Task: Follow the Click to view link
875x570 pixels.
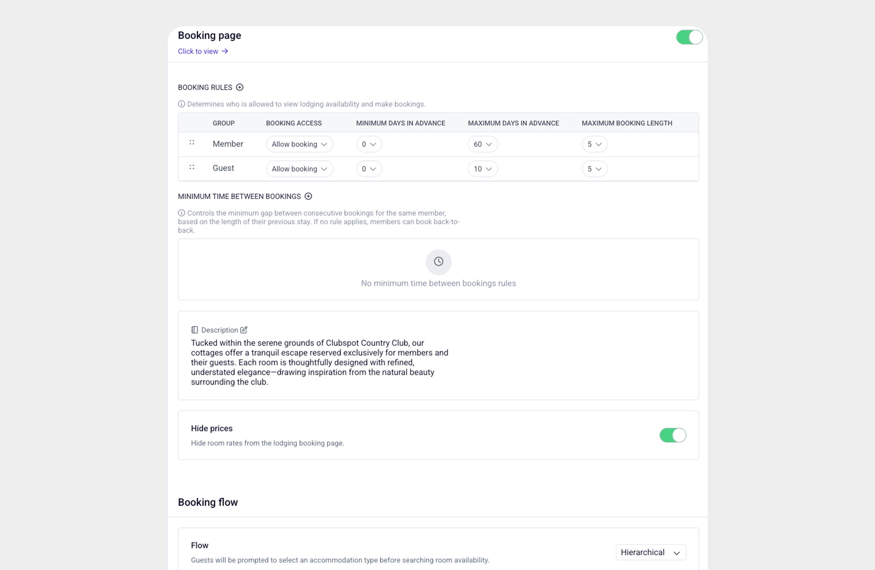Action: 198,51
